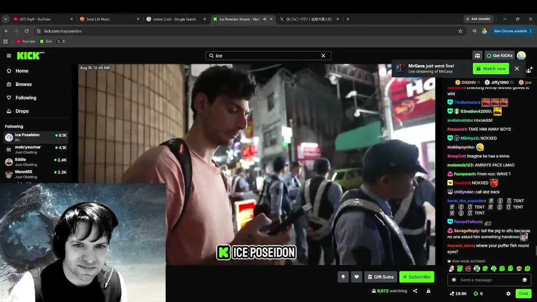The width and height of the screenshot is (537, 302).
Task: Open the chest rewards icon beside Get KICKs
Action: [477, 55]
